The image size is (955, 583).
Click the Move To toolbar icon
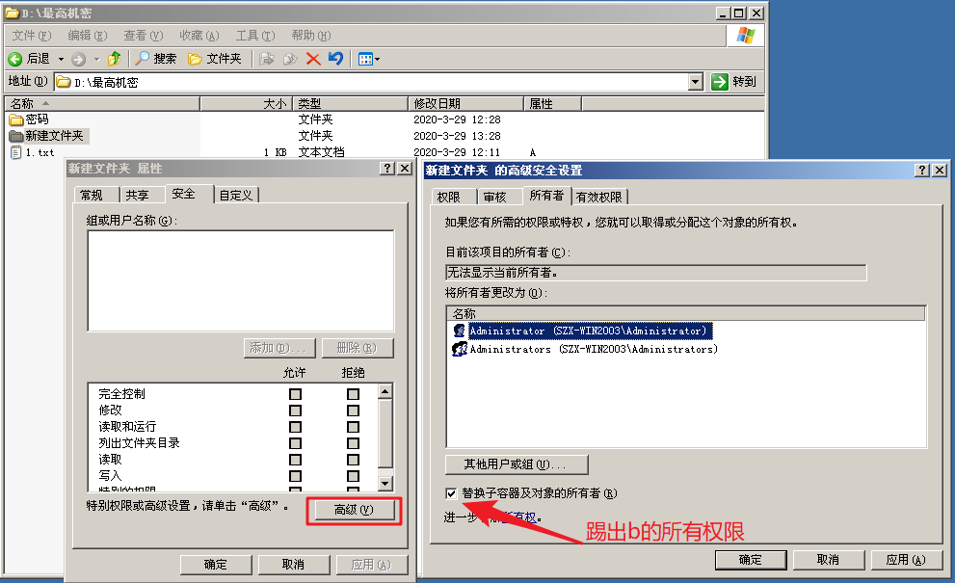click(266, 59)
